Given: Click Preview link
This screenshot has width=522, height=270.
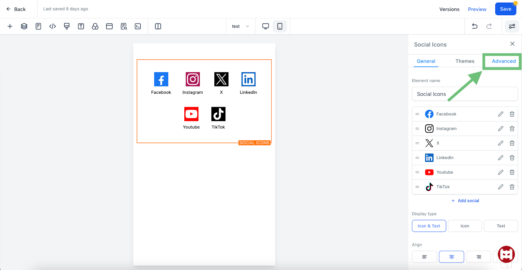Looking at the screenshot, I should (x=477, y=9).
